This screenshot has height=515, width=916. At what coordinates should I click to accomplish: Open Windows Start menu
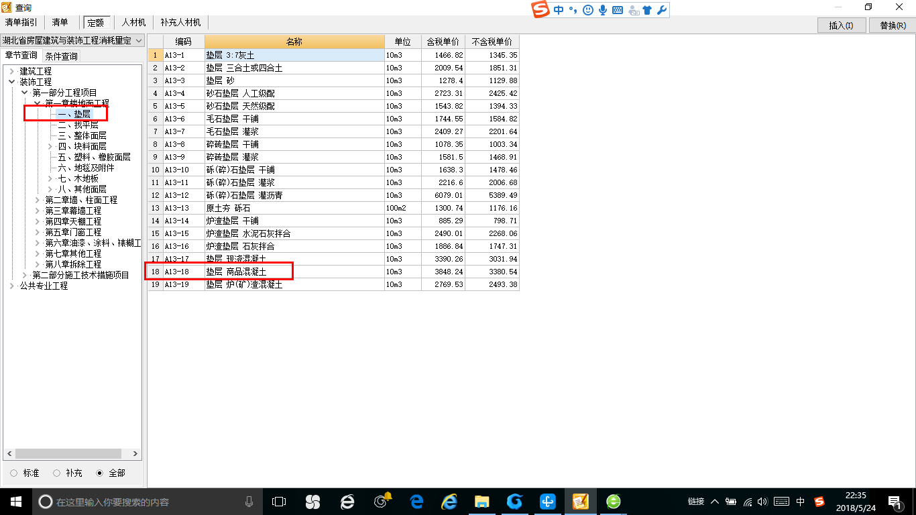pyautogui.click(x=15, y=502)
